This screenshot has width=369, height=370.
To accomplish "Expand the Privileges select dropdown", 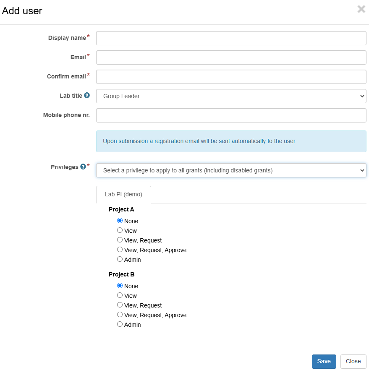I will [231, 170].
